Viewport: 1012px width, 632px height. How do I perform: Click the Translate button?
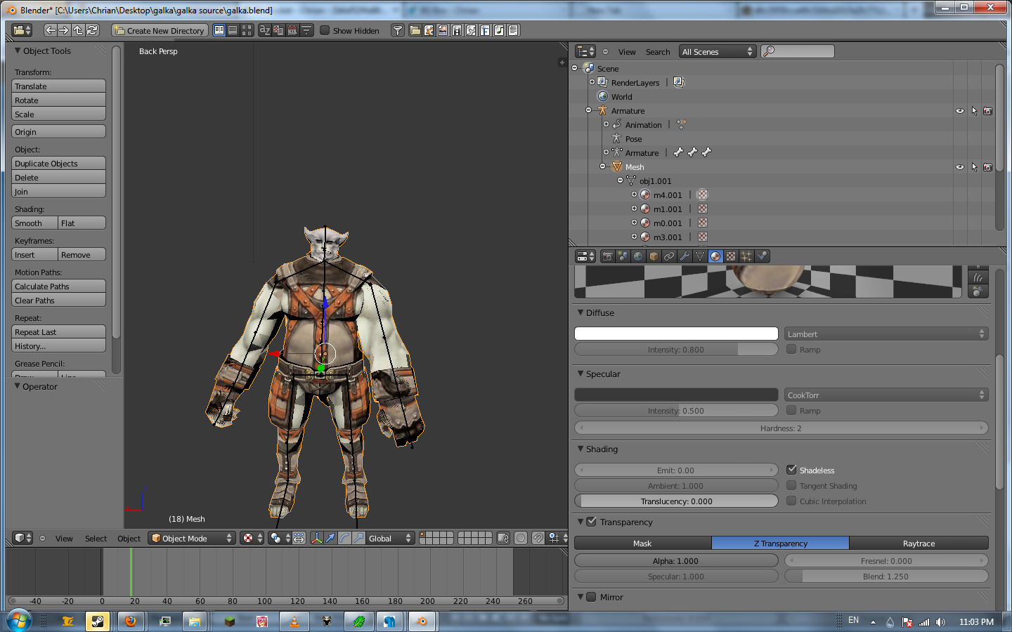pos(58,86)
